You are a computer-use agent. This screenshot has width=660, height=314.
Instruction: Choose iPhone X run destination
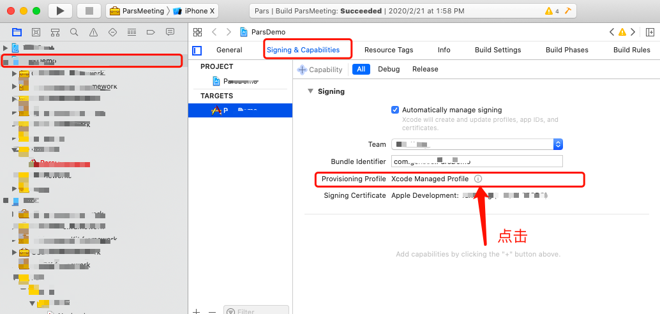194,11
